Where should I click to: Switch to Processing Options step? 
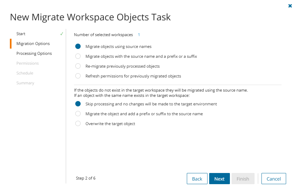[x=34, y=54]
